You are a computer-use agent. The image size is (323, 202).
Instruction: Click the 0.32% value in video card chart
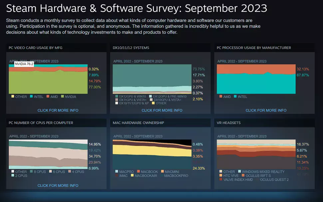[x=94, y=69]
